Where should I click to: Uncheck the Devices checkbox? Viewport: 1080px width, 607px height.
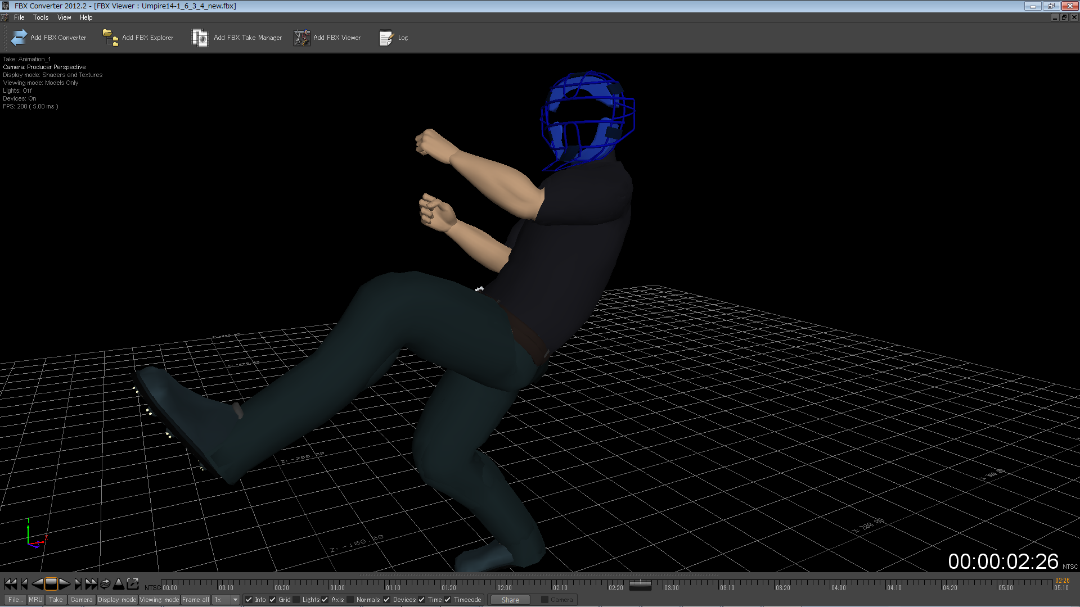pyautogui.click(x=387, y=600)
